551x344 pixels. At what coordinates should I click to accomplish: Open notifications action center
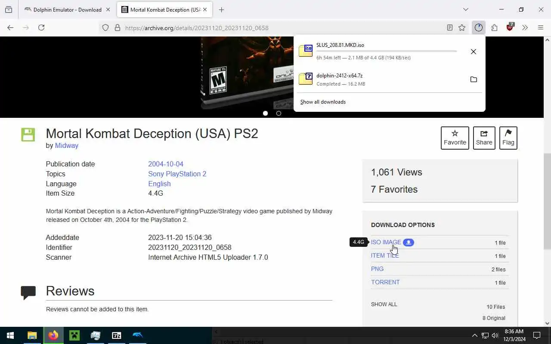537,335
